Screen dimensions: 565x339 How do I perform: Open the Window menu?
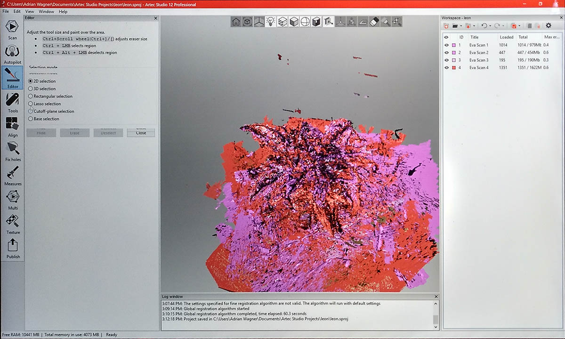[46, 11]
